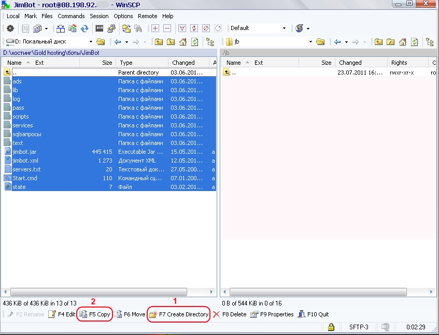The image size is (439, 335).
Task: Click F10 Quit button
Action: [313, 314]
